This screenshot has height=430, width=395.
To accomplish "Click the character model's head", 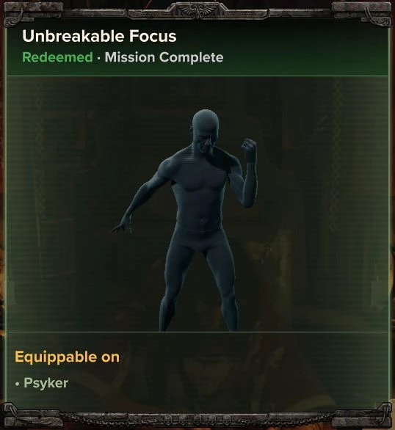I will click(x=205, y=131).
